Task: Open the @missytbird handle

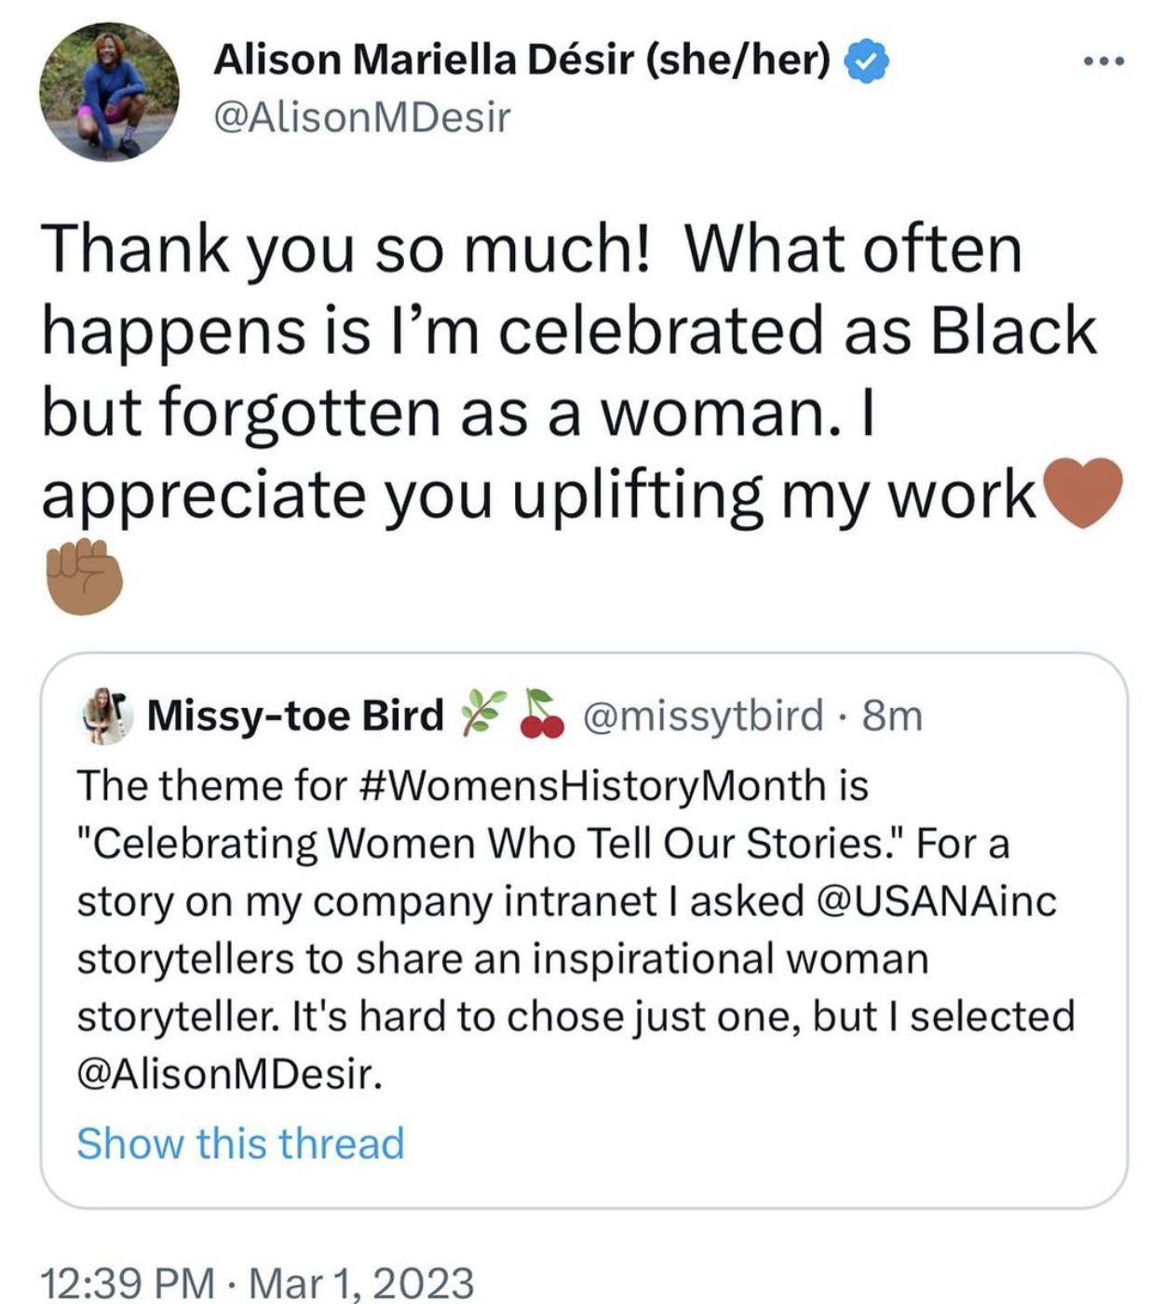Action: [703, 715]
